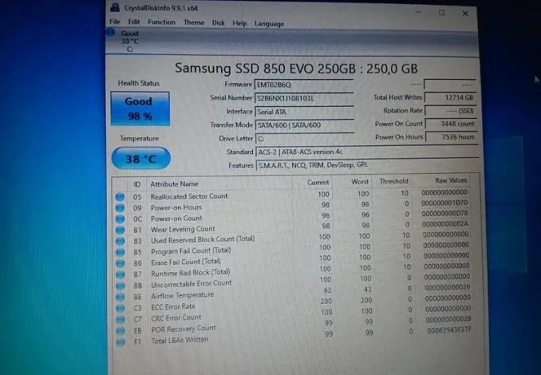
Task: Select Total LBAs Written attribute text
Action: click(180, 340)
